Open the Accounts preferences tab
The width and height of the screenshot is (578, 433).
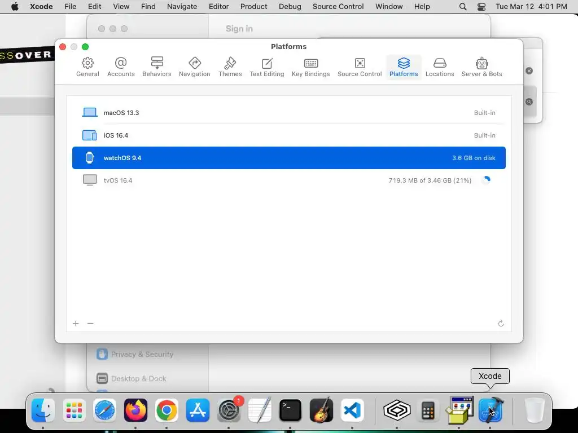click(x=121, y=67)
